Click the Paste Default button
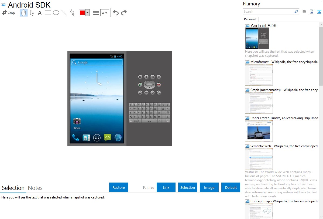The height and width of the screenshot is (219, 323). click(231, 187)
